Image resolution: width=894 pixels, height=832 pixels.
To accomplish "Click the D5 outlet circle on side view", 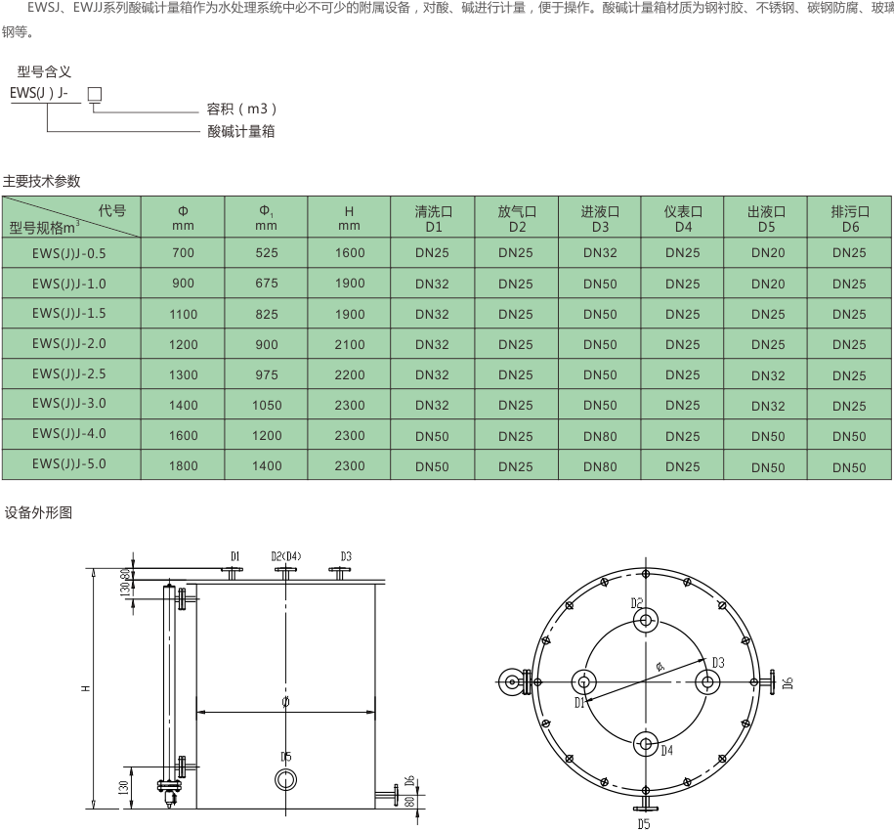I will click(285, 779).
